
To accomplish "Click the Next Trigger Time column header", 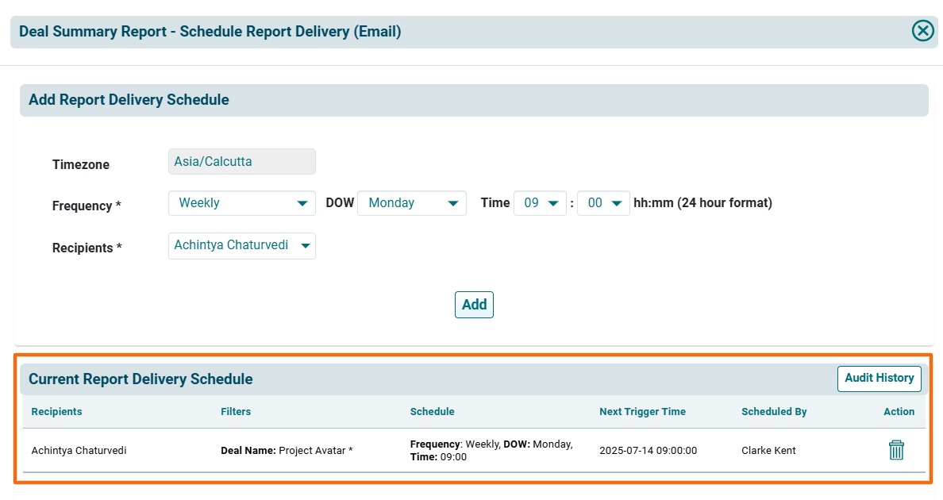I will tap(642, 412).
